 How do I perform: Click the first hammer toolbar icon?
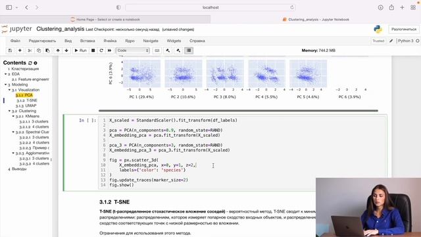(x=168, y=51)
